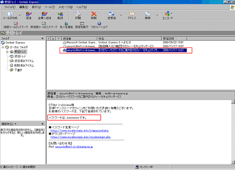Click the 受信トレイ banner title icon
235x170 pixels.
(x=3, y=33)
